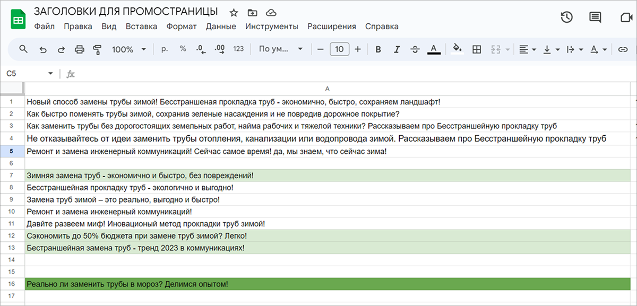
Task: Open the text color picker
Action: pyautogui.click(x=434, y=49)
